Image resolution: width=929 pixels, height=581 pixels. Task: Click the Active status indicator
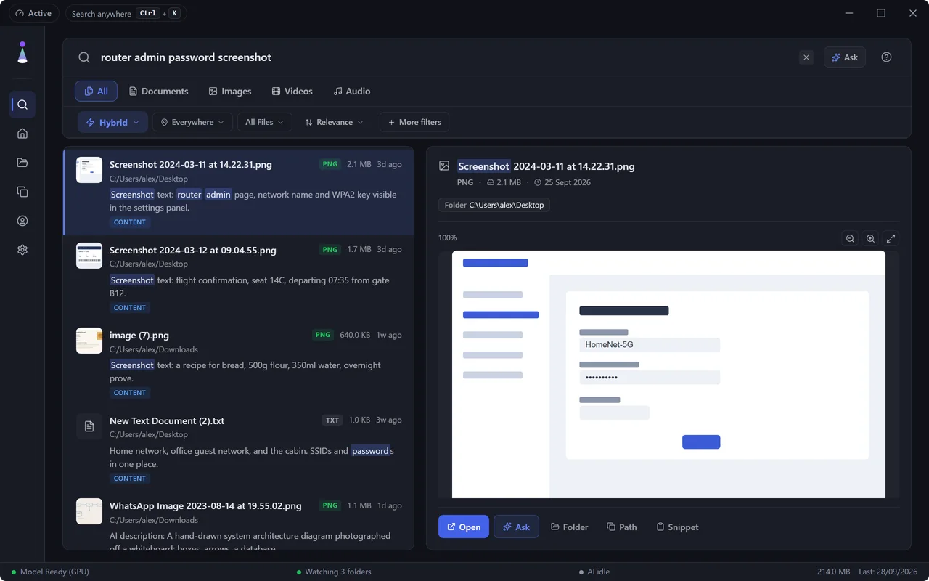coord(34,13)
